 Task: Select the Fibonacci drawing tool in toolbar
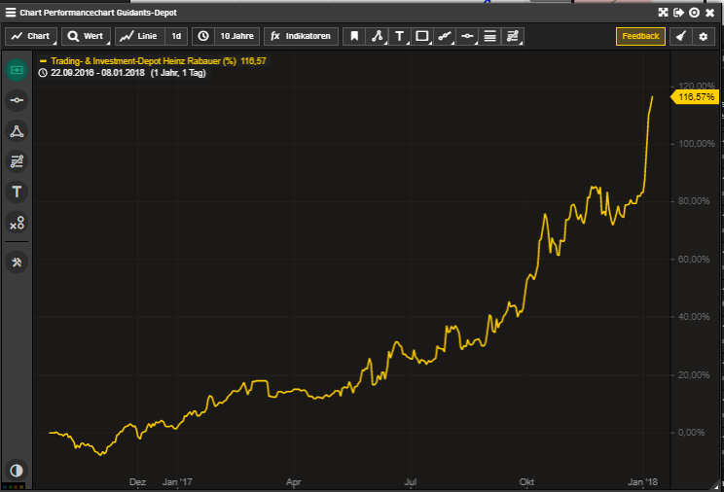coord(513,36)
